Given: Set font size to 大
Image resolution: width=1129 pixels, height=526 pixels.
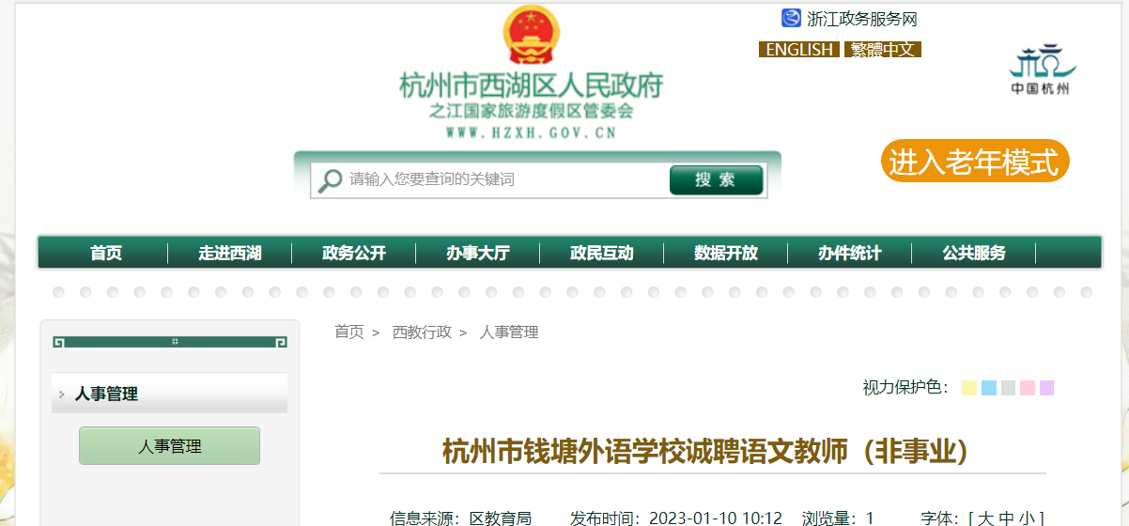Looking at the screenshot, I should [985, 518].
